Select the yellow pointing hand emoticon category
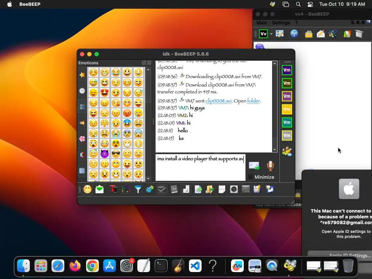 coord(82,123)
